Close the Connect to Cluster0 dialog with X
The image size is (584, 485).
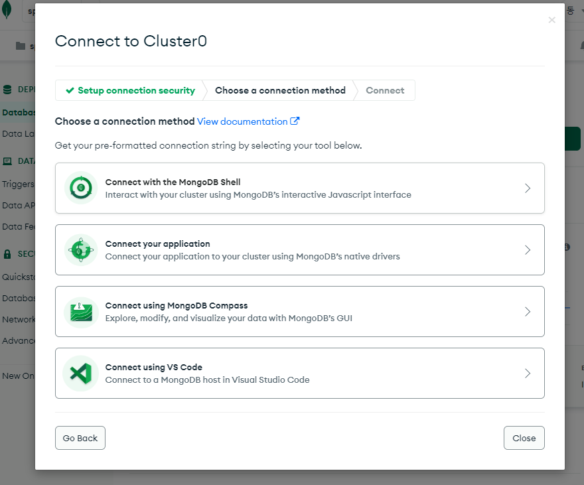pos(552,20)
